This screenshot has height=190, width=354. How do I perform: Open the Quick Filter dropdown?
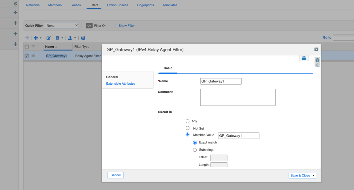click(61, 26)
